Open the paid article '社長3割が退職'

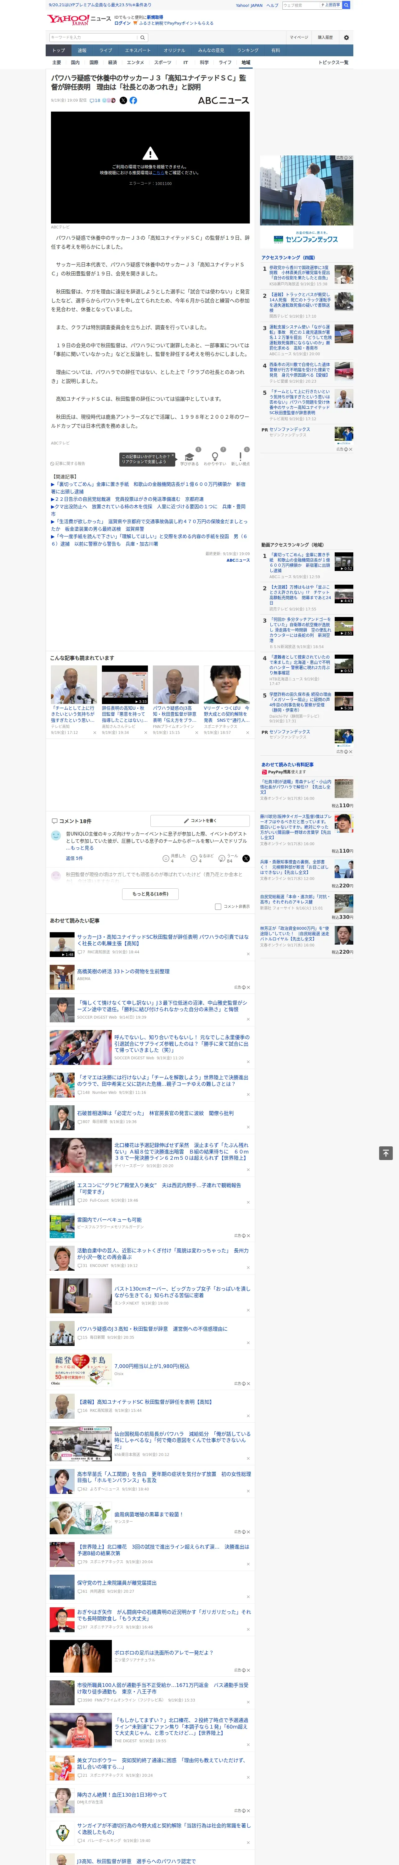pyautogui.click(x=296, y=787)
